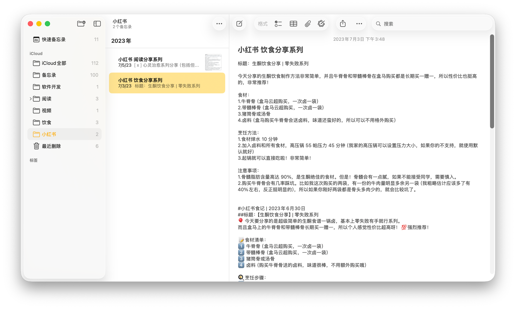
Task: Click the paperclip attachment icon
Action: coord(308,24)
